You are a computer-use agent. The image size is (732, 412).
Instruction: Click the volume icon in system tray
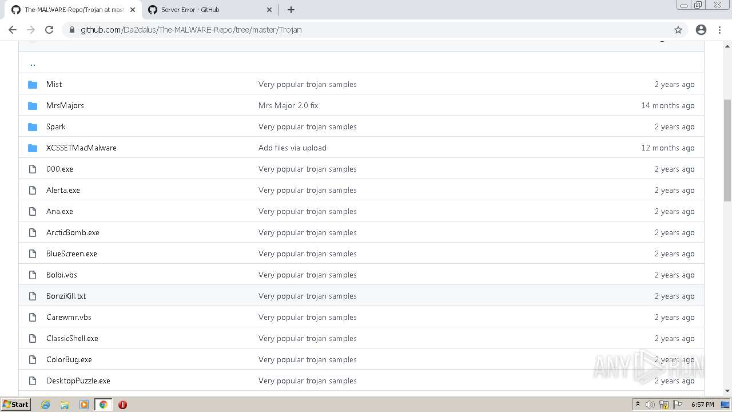pos(650,405)
